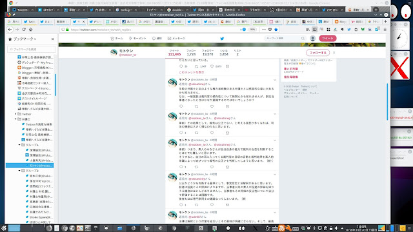Collapse the 弁護士 bookmark folder
Image resolution: width=413 pixels, height=232 pixels.
[x=15, y=119]
